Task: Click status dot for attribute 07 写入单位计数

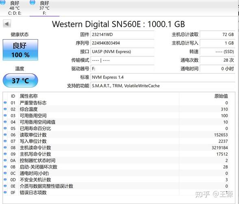Action: pos(5,141)
